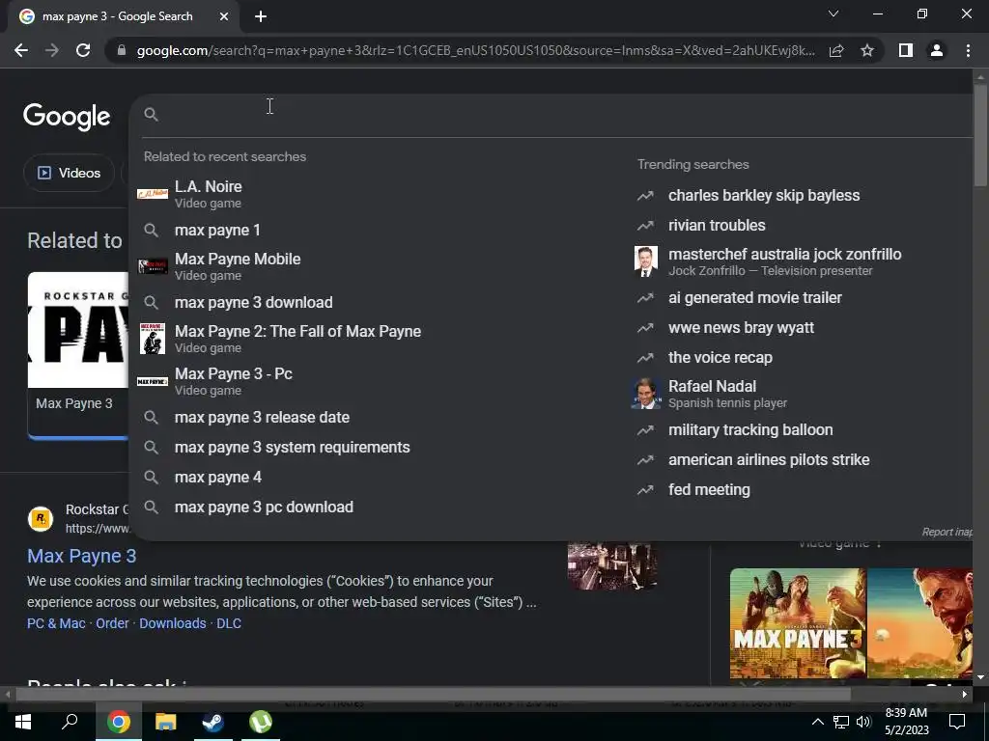Select the 'max payne 1' suggestion
Screen dimensions: 989x741
click(379, 230)
